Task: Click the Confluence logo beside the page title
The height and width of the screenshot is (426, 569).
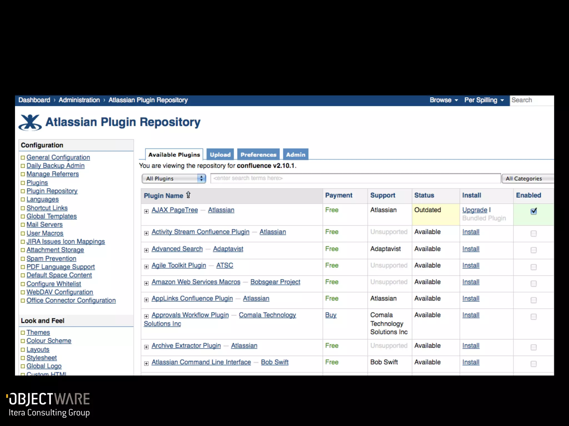Action: (30, 122)
